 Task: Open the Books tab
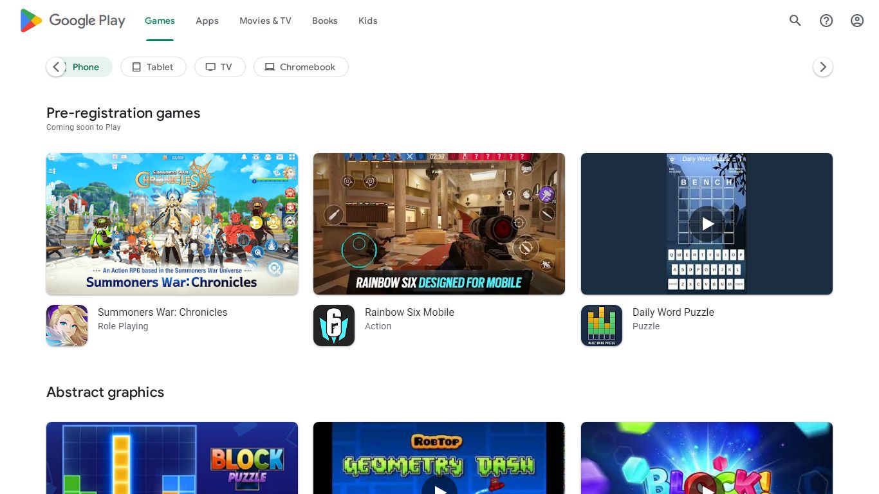click(x=325, y=21)
